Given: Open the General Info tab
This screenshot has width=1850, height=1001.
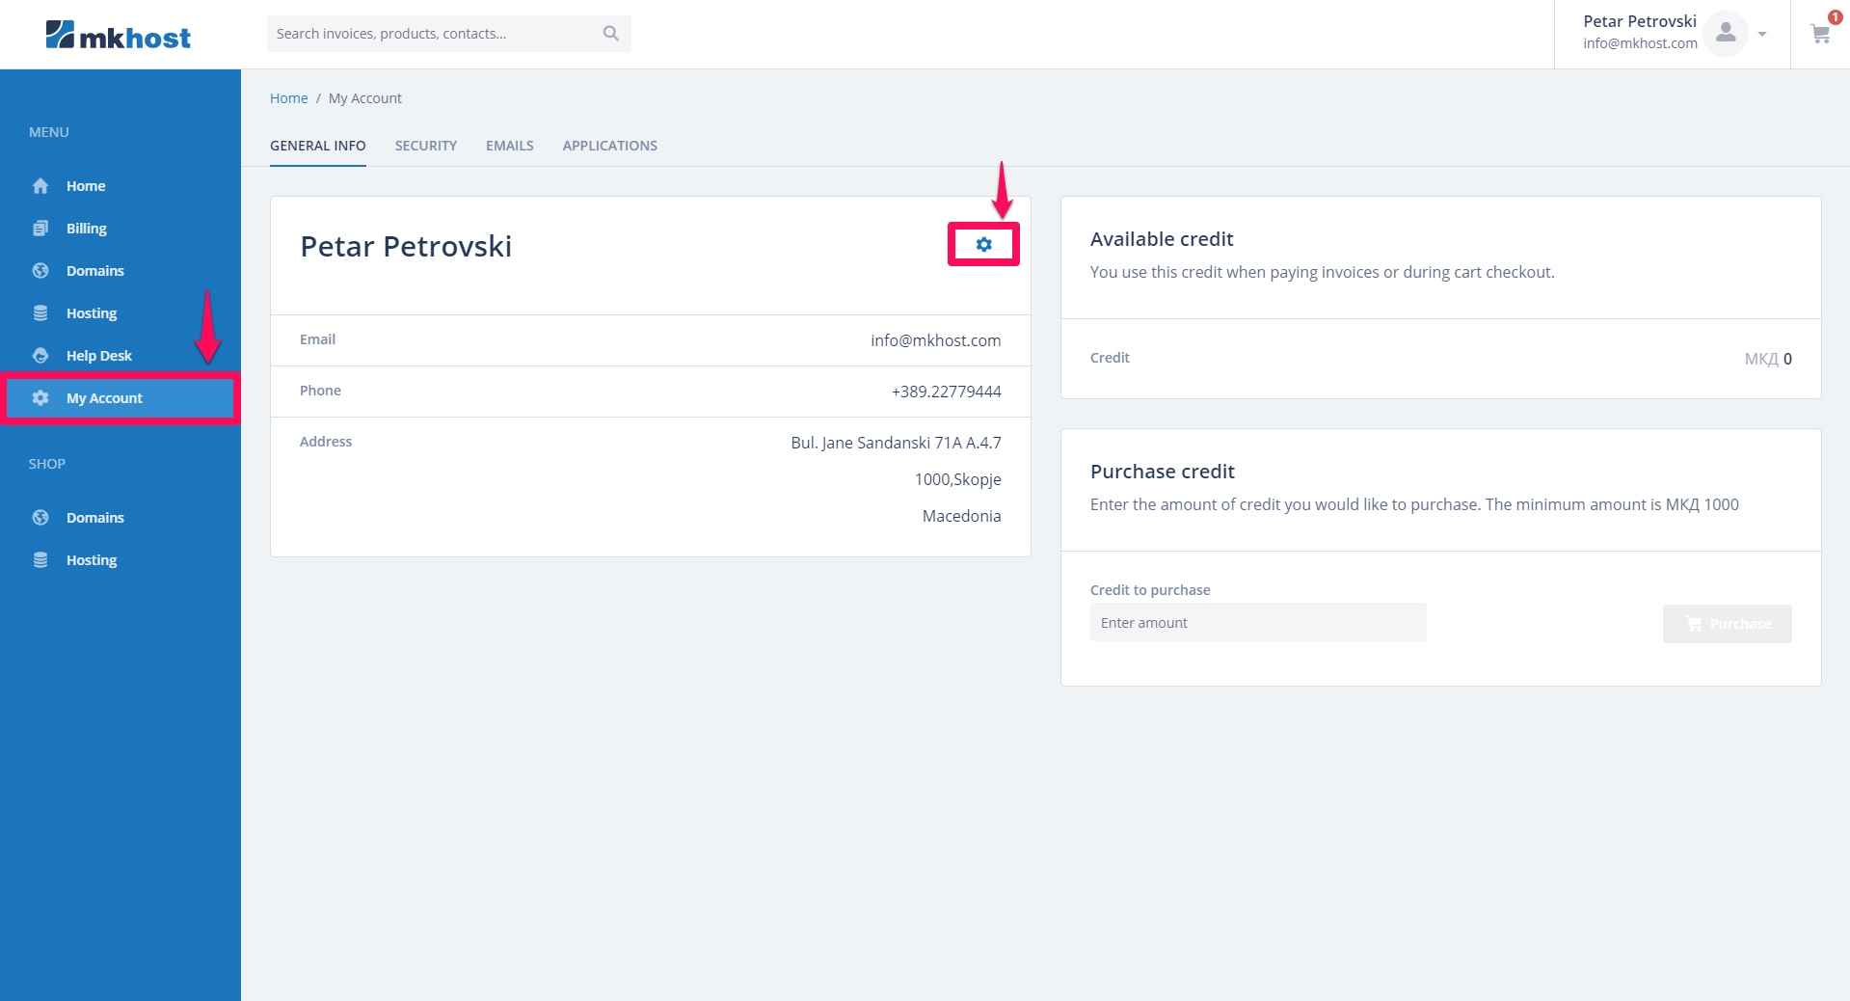Looking at the screenshot, I should pyautogui.click(x=317, y=146).
